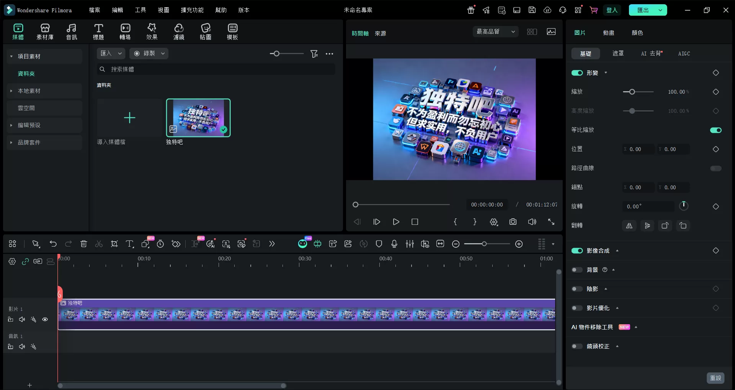Click the voiceover microphone icon
735x390 pixels.
point(394,244)
